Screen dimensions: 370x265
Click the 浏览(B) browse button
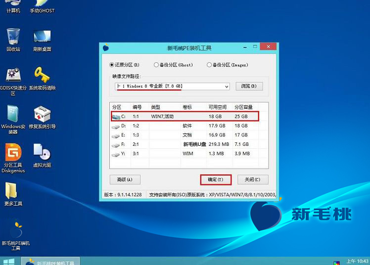point(249,87)
